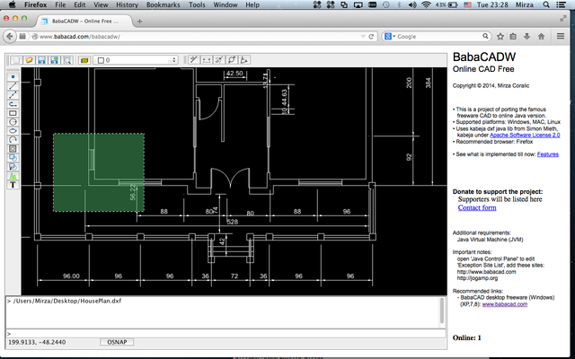
Task: Open the layer selection dropdown showing 0
Action: [136, 60]
